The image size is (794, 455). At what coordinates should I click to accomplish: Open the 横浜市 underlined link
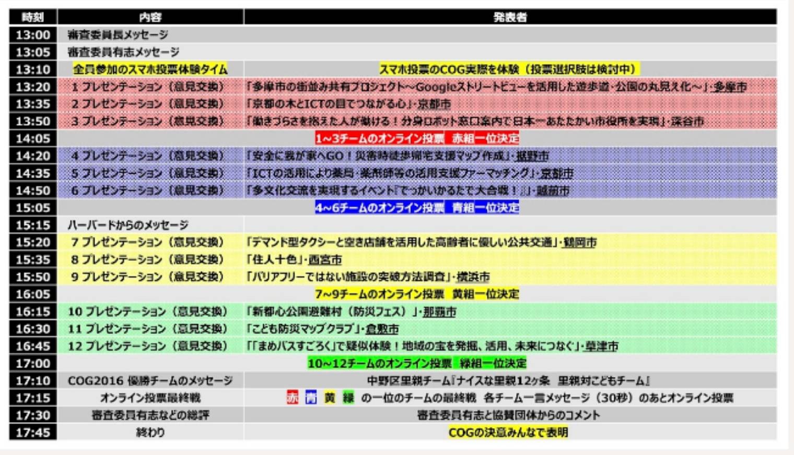[x=473, y=277]
